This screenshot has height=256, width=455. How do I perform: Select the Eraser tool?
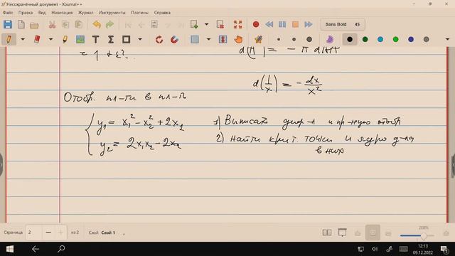click(x=37, y=40)
